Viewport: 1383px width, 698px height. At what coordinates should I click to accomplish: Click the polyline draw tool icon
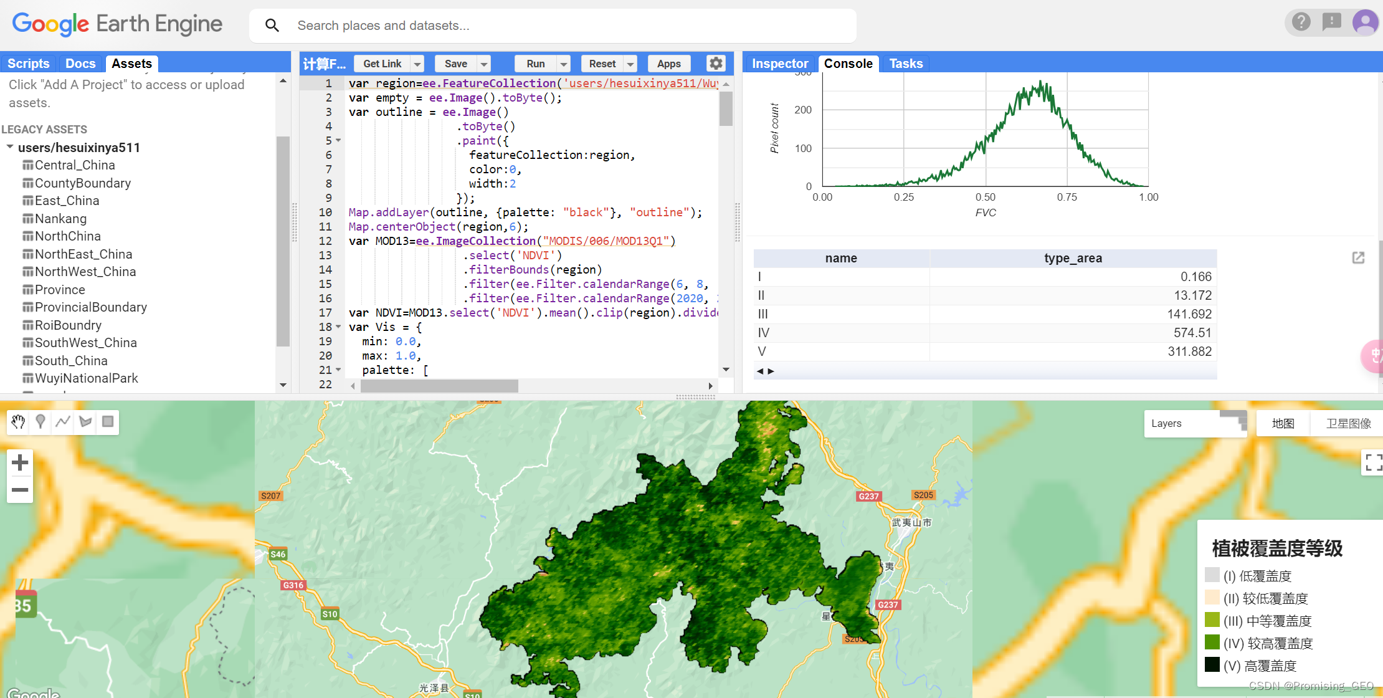tap(63, 421)
